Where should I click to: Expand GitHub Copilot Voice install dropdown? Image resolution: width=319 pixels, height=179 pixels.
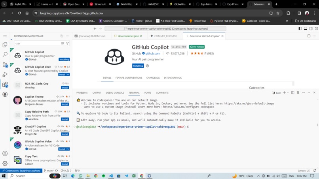[x=68, y=149]
